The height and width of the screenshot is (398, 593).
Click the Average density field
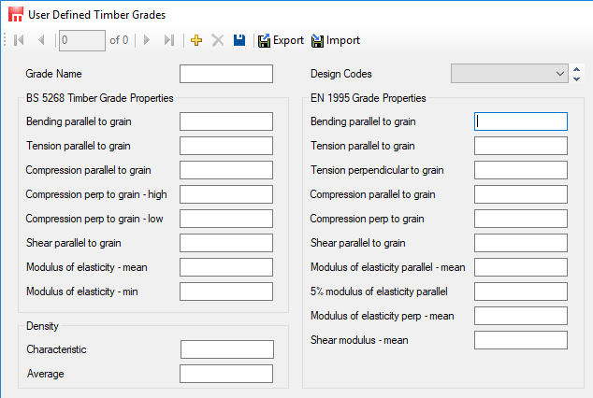point(226,374)
